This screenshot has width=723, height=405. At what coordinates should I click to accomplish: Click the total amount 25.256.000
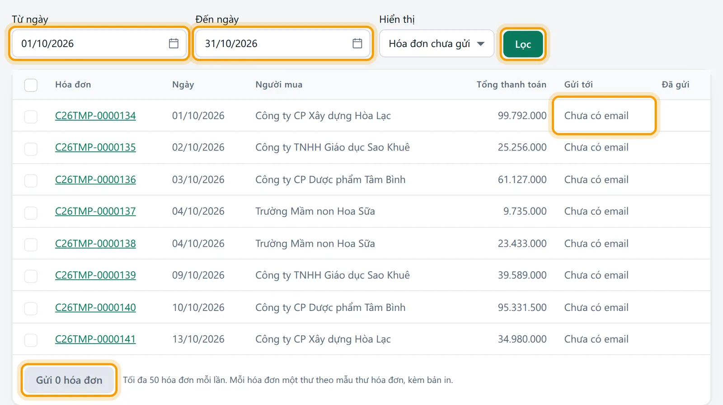[522, 147]
